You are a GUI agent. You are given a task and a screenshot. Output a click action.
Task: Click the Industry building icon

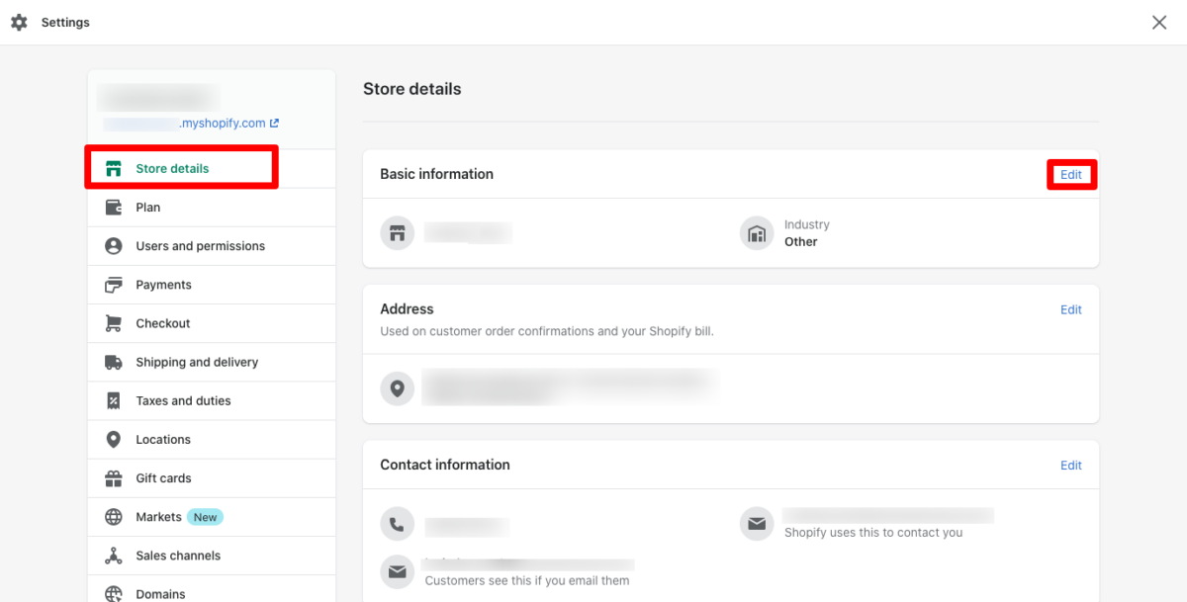coord(757,233)
